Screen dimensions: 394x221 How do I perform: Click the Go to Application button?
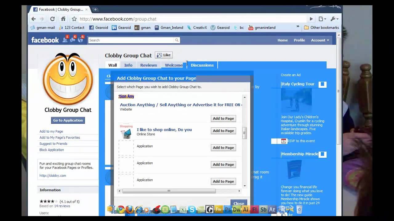click(68, 120)
